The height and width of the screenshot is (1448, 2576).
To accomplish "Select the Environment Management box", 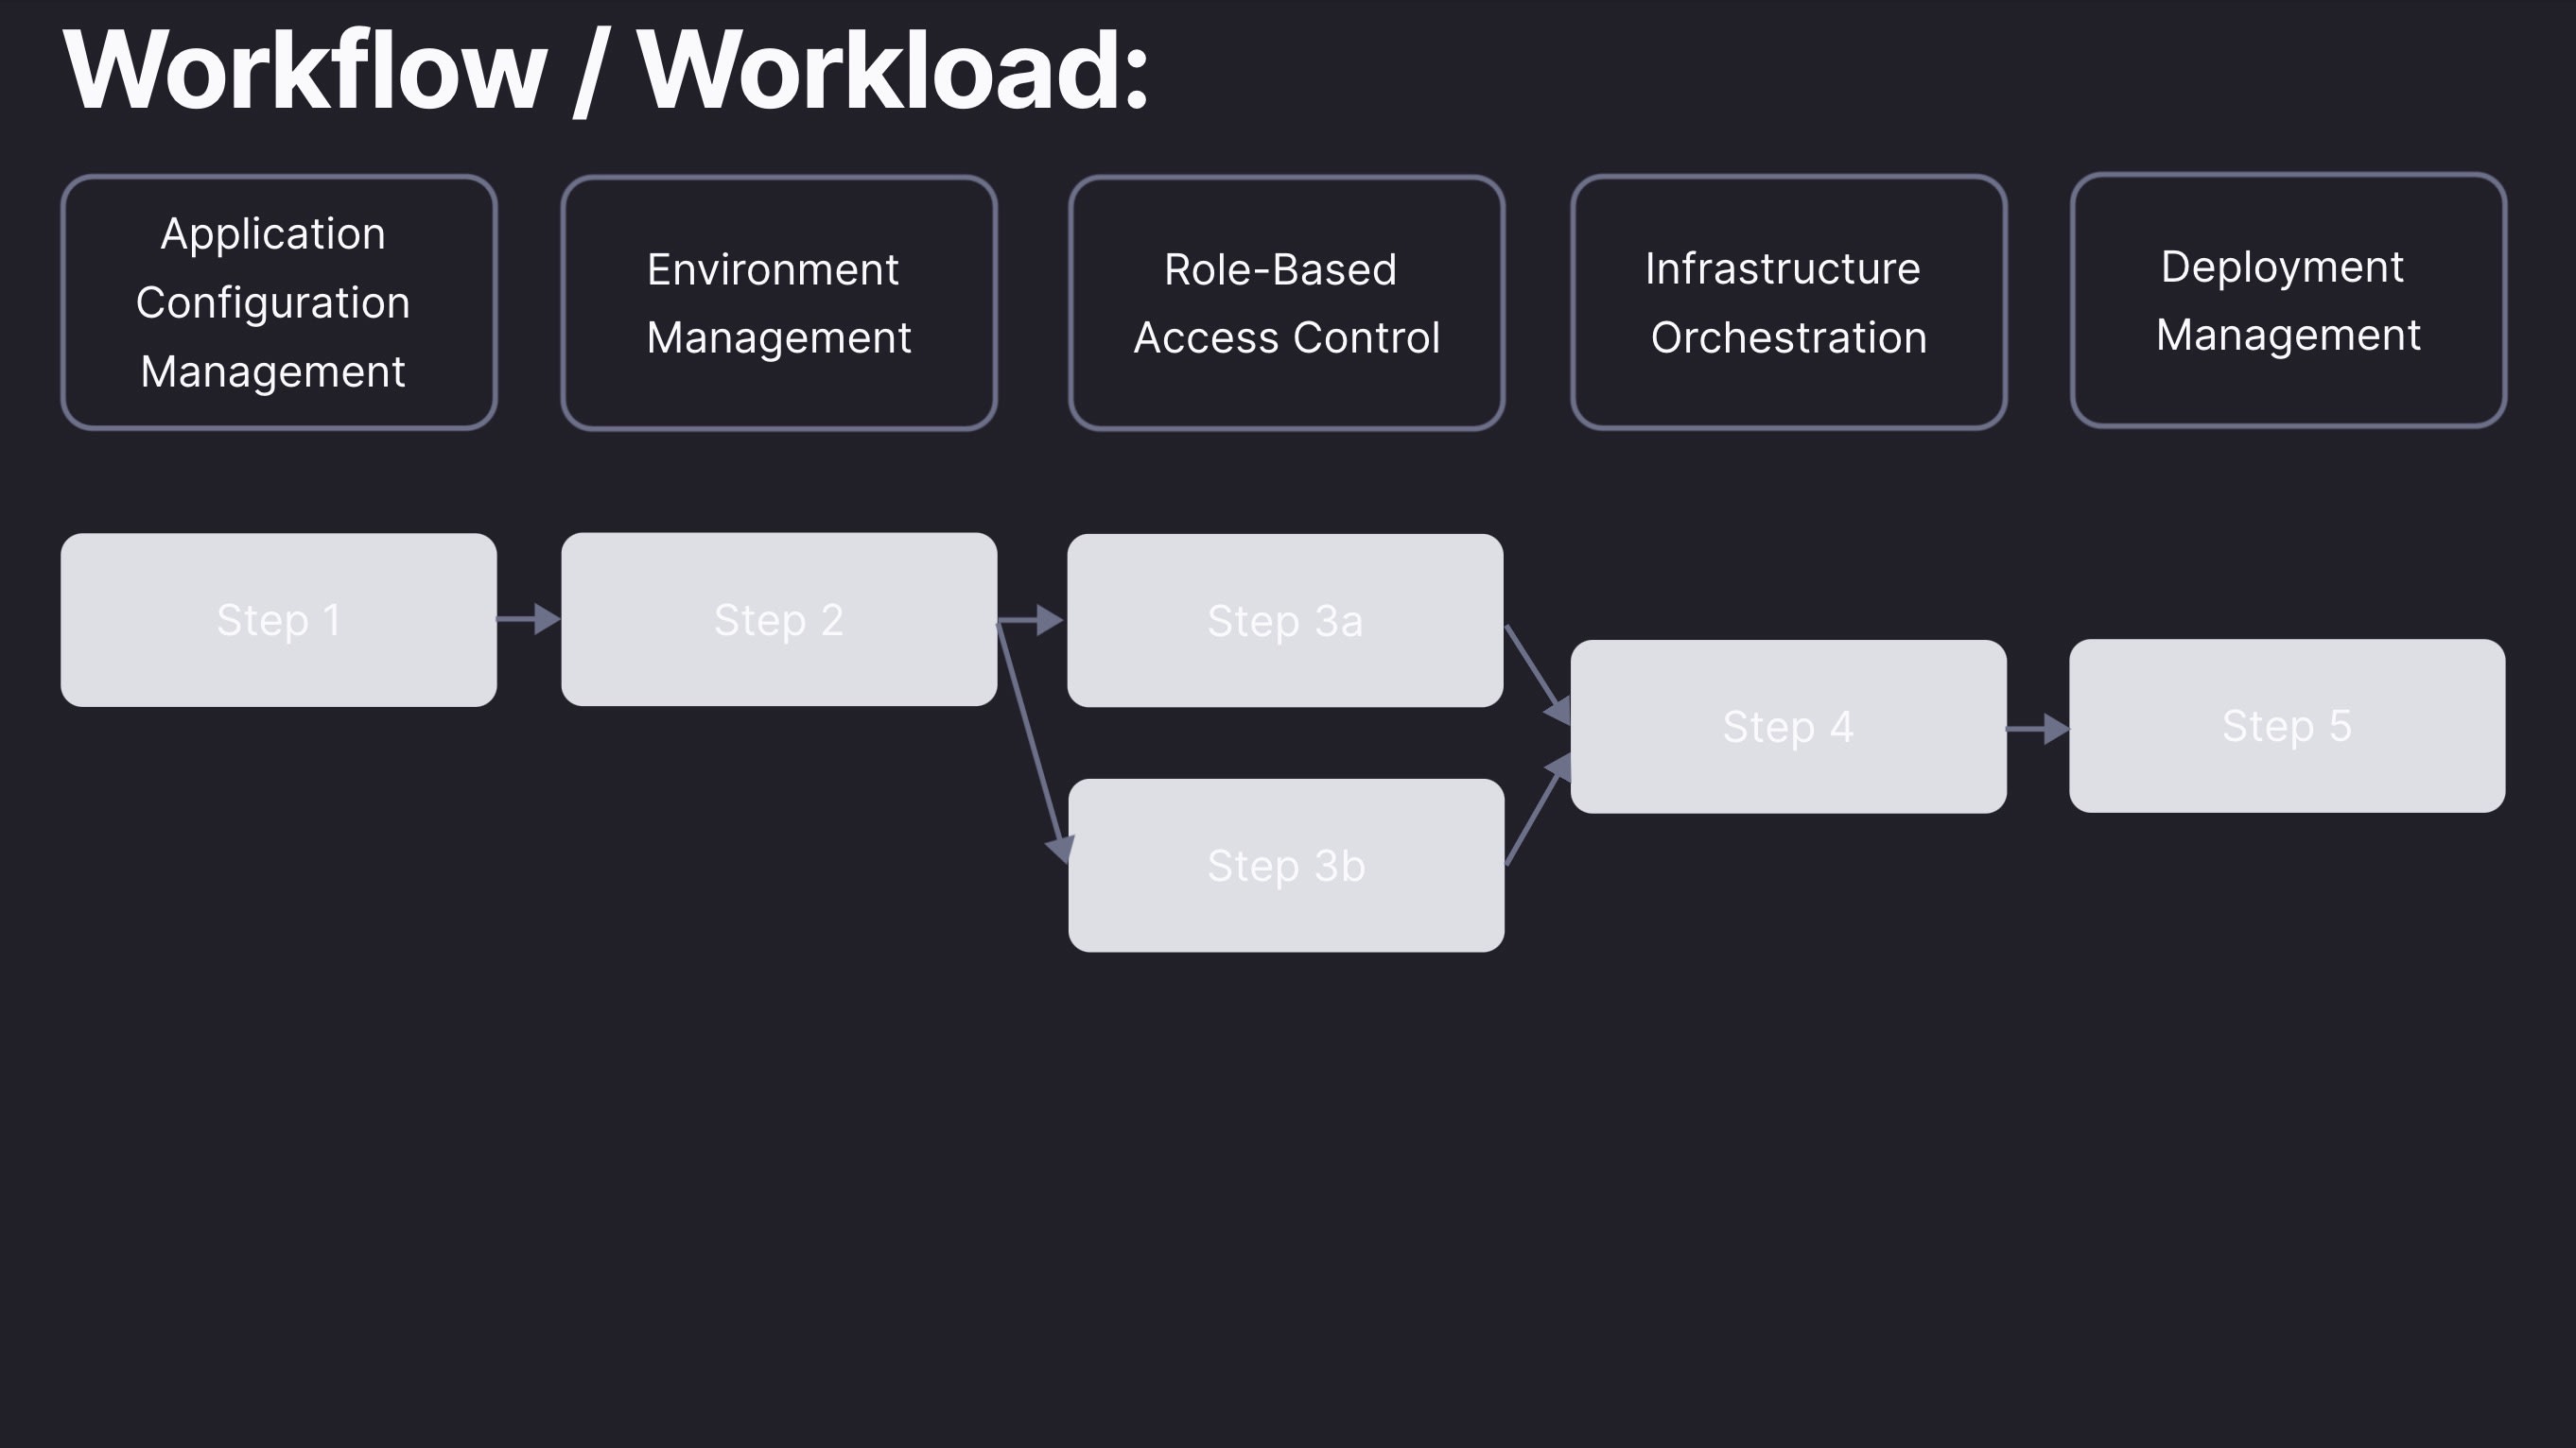I will tap(778, 302).
